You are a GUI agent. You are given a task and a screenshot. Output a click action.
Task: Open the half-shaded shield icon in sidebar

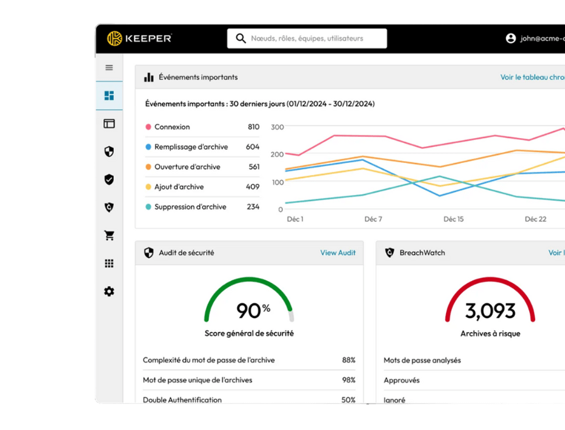pyautogui.click(x=109, y=152)
